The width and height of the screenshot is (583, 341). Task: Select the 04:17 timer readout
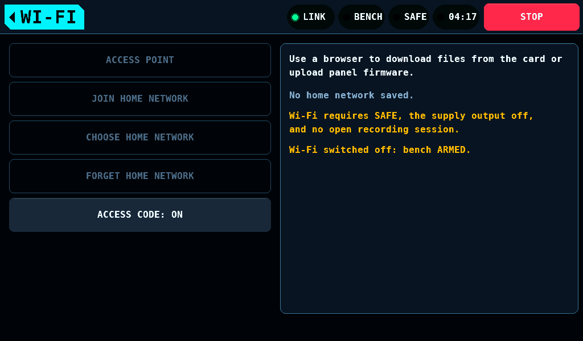click(456, 17)
